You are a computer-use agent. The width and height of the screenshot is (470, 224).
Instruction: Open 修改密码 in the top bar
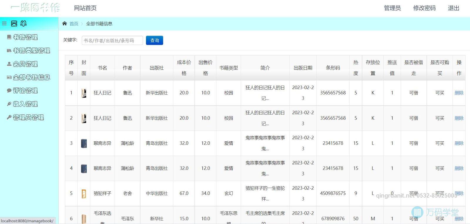tap(424, 8)
